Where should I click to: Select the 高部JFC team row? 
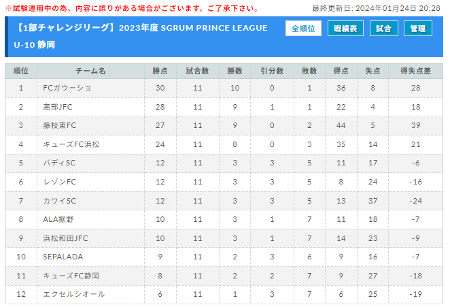click(x=224, y=107)
